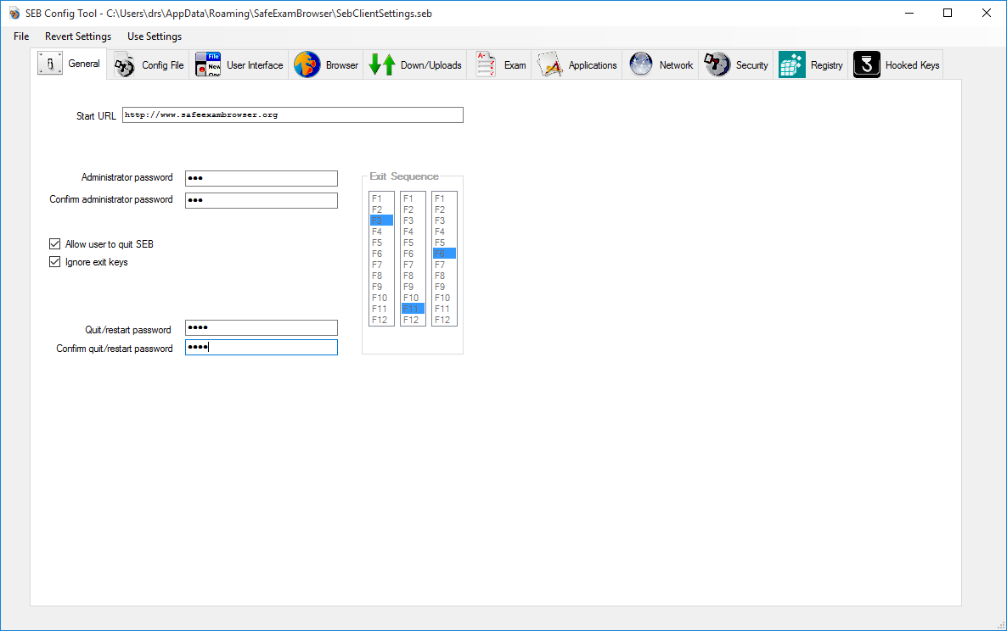The width and height of the screenshot is (1007, 631).
Task: Uncheck Allow user to quit SEB
Action: tap(55, 244)
